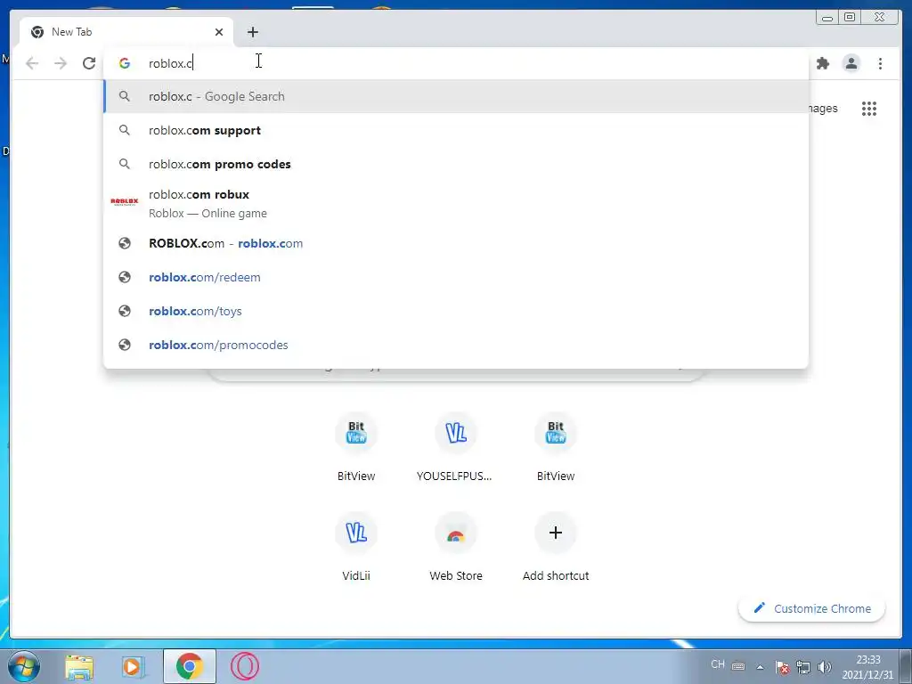912x684 pixels.
Task: Click the Back navigation arrow
Action: click(32, 63)
